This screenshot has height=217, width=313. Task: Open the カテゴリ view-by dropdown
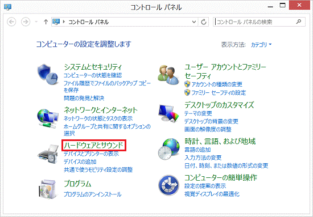261,45
